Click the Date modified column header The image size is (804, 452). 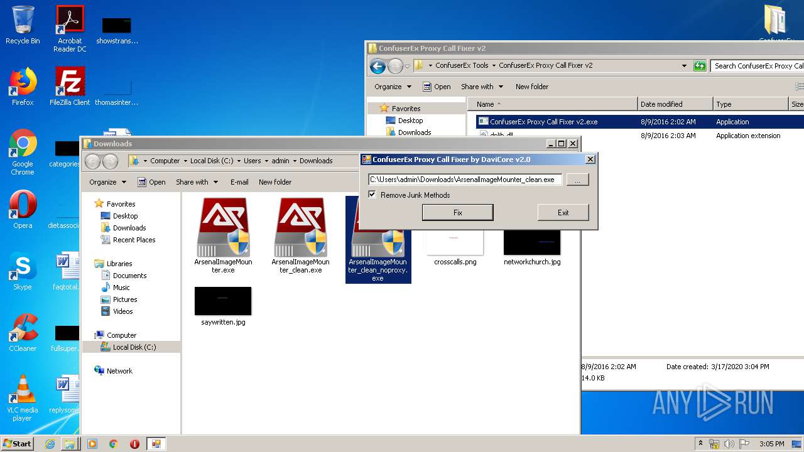click(675, 104)
